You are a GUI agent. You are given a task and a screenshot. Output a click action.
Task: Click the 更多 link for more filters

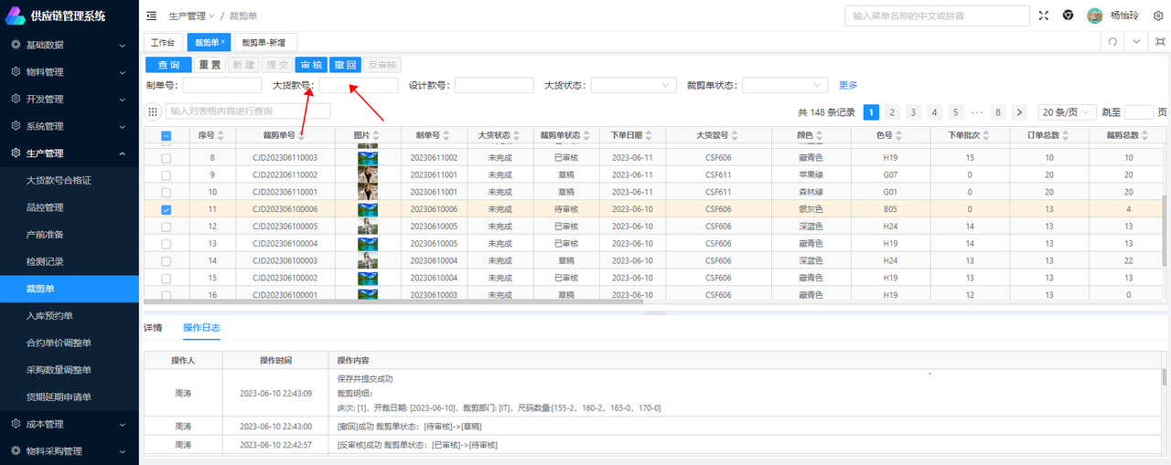(x=848, y=85)
